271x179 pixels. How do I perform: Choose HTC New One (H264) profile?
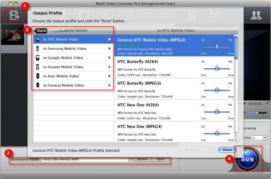[174, 110]
